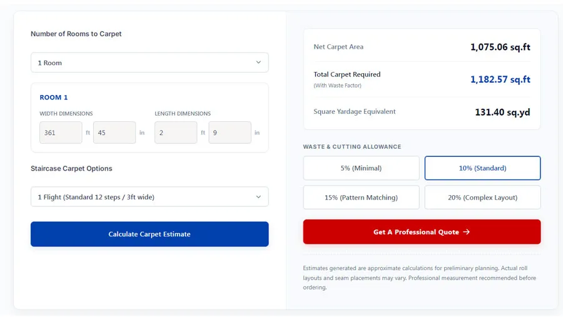Screen dimensions: 563x317
Task: Click the Calculate Carpet Estimate button
Action: tap(150, 234)
